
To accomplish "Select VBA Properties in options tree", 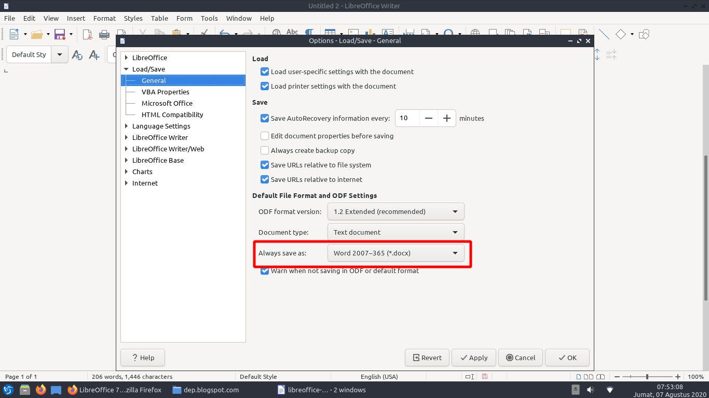I will point(165,92).
